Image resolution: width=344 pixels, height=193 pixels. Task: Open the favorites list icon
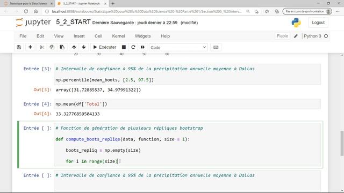coord(267,11)
